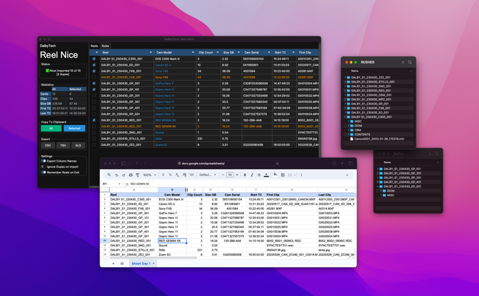Disable the Export Column Names toggle
Image resolution: width=479 pixels, height=296 pixels.
(44, 161)
